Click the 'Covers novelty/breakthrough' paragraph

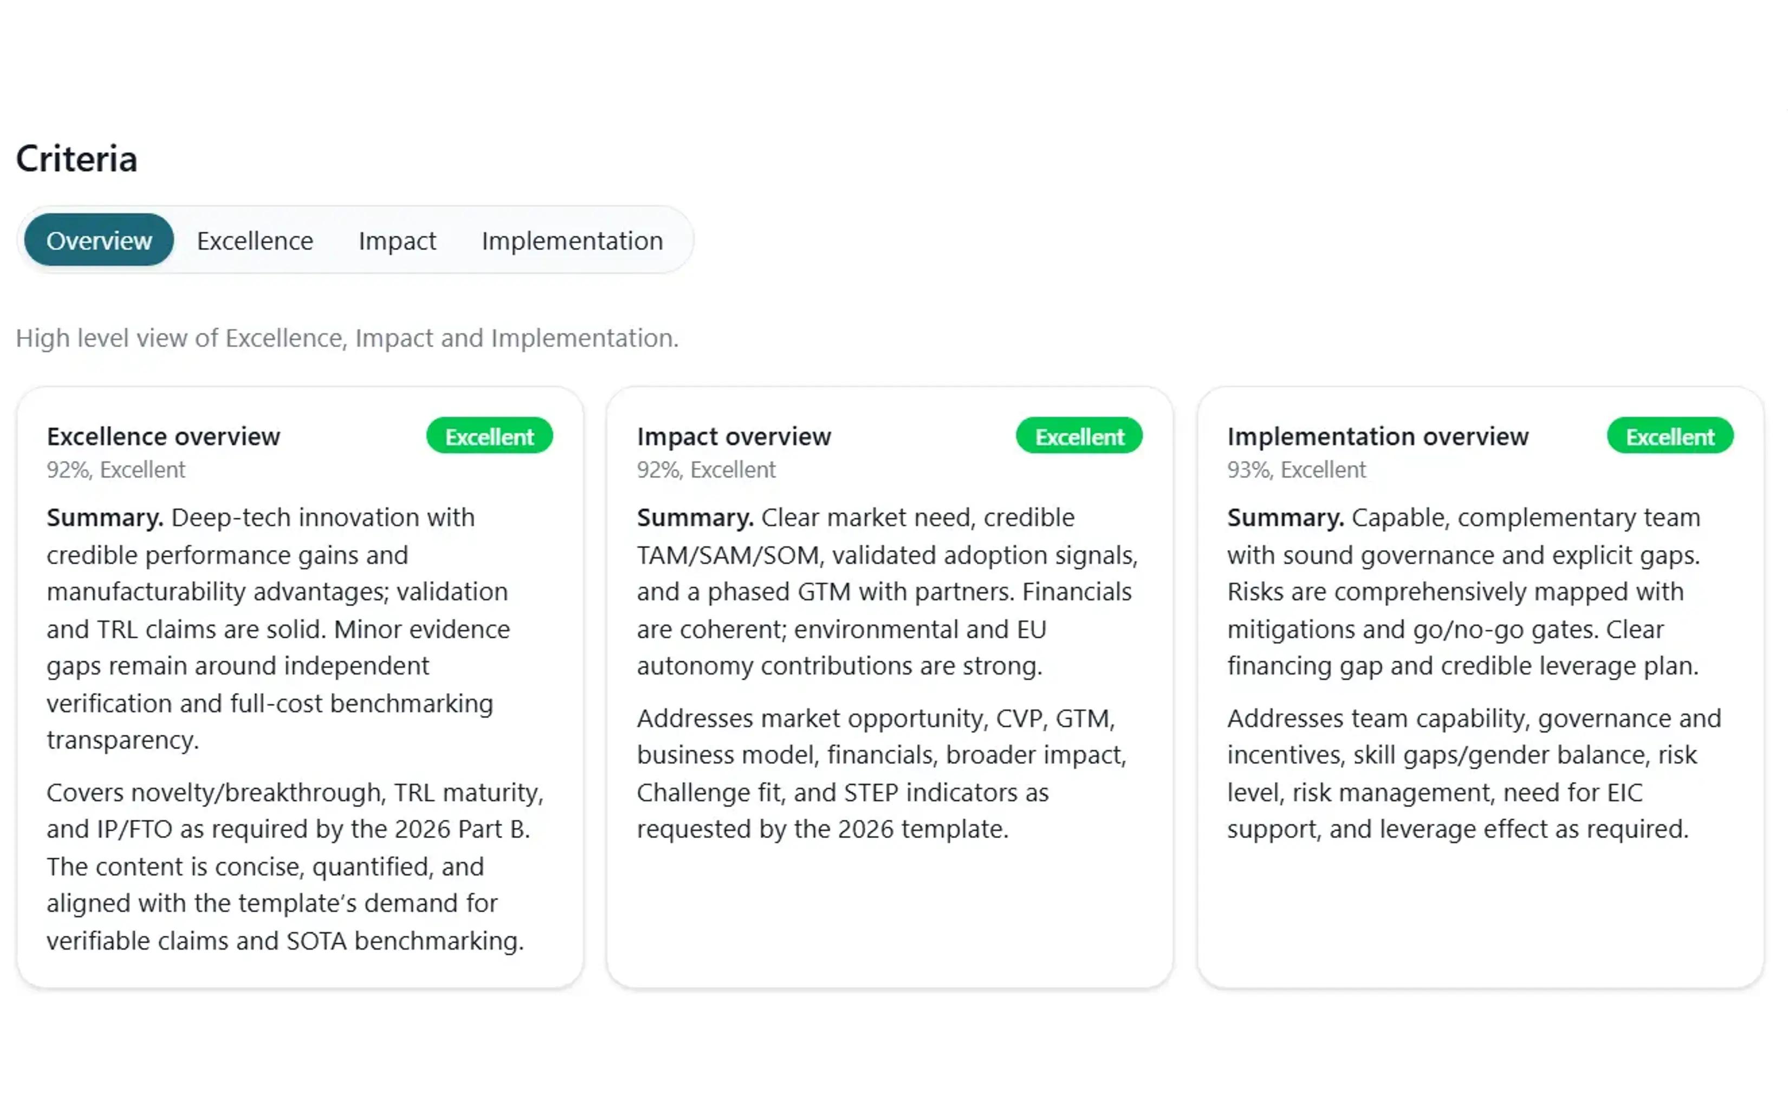coord(294,866)
